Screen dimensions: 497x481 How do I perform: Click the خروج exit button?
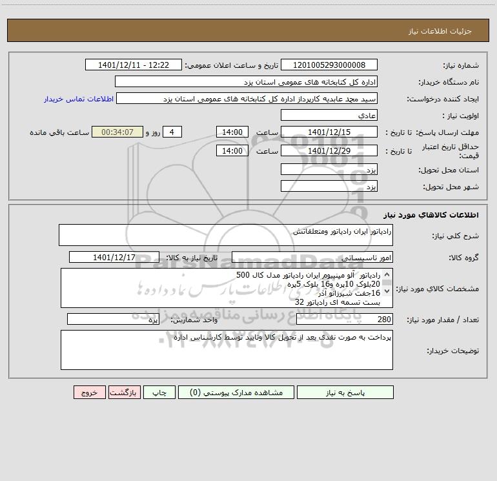tap(89, 392)
